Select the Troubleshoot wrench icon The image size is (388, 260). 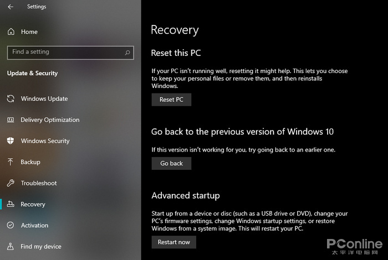pos(11,183)
